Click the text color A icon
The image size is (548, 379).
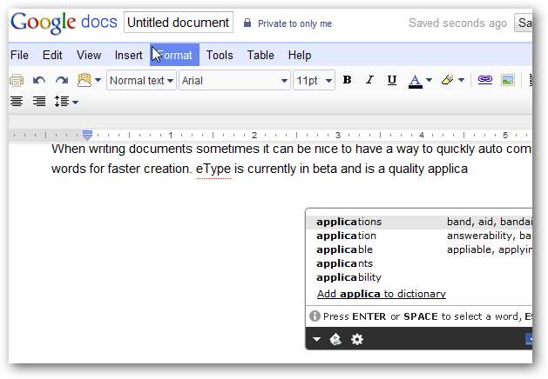tap(416, 81)
